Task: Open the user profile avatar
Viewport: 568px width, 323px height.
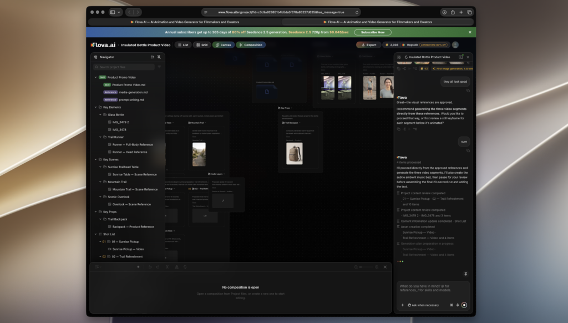Action: (455, 45)
